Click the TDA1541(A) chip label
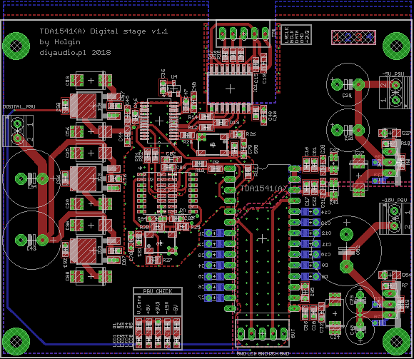Viewport: 414px width, 359px height. coord(263,188)
